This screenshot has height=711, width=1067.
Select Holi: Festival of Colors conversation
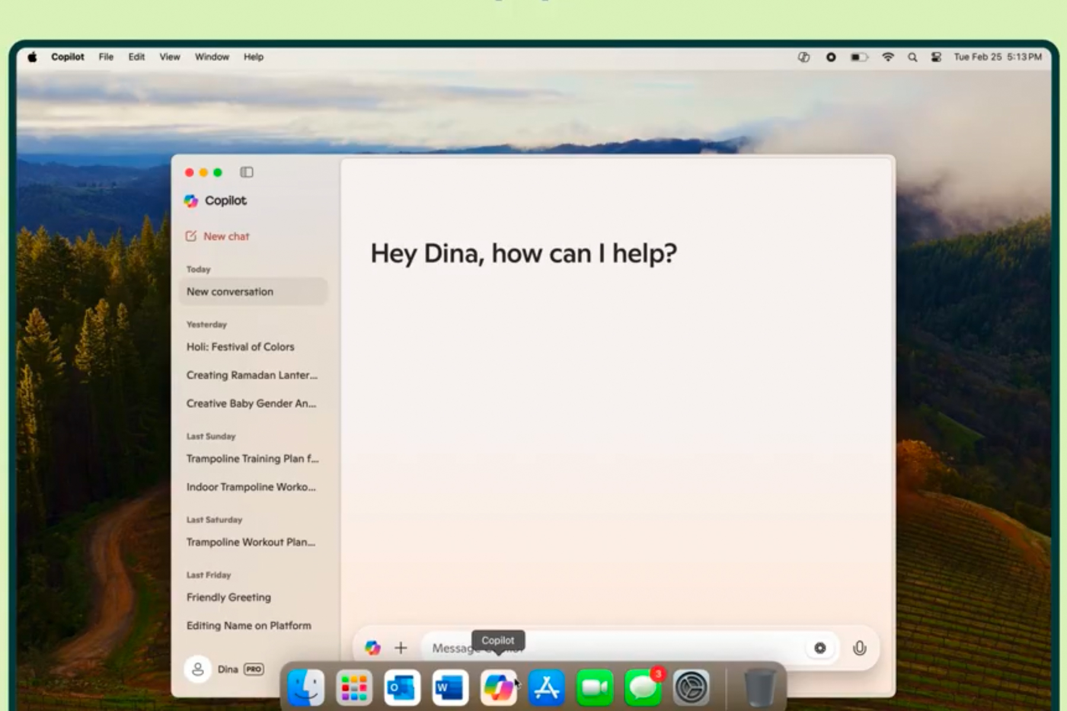pyautogui.click(x=240, y=347)
